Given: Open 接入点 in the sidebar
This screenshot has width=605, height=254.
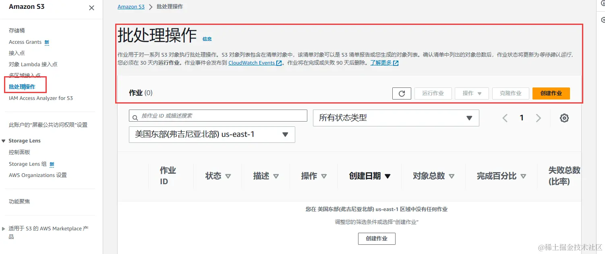Looking at the screenshot, I should [x=17, y=53].
